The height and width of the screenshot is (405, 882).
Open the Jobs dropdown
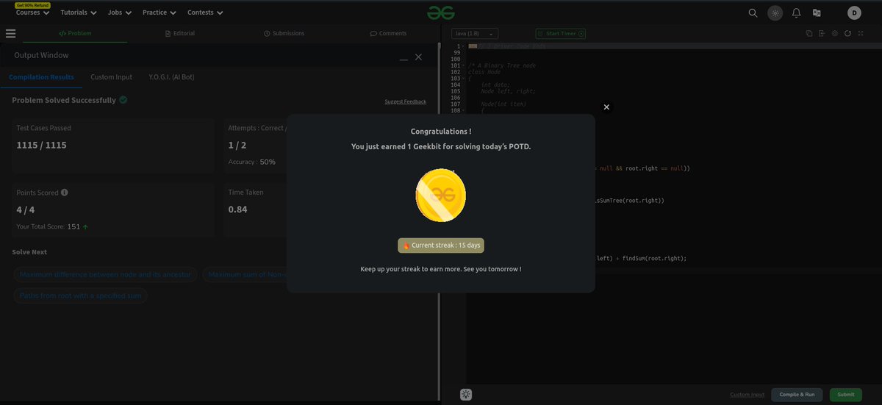tap(120, 12)
